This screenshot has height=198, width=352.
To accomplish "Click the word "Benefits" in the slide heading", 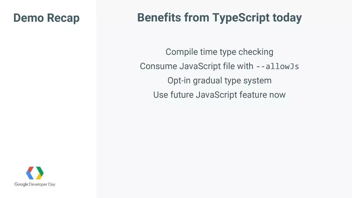I will 159,18.
